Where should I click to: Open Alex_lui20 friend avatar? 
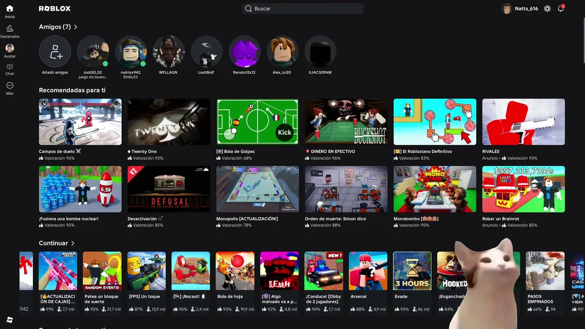pyautogui.click(x=282, y=52)
